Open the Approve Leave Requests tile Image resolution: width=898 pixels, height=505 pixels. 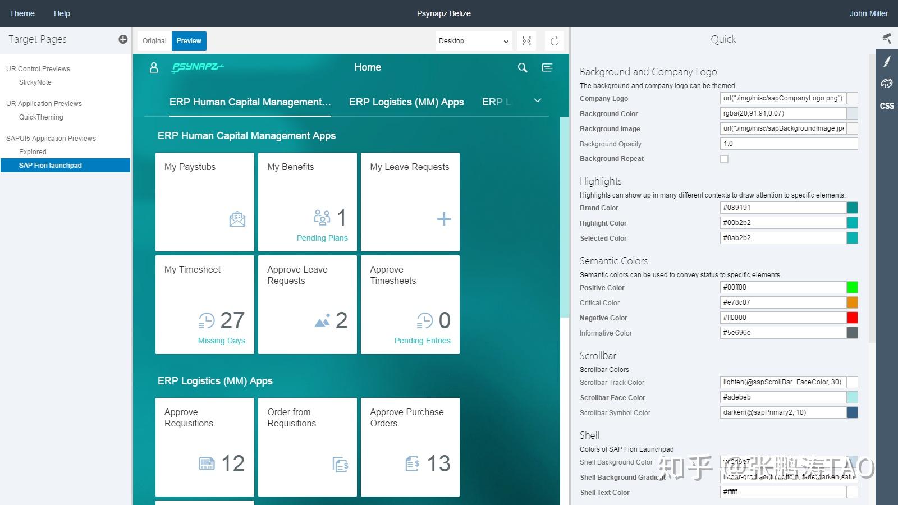(308, 305)
